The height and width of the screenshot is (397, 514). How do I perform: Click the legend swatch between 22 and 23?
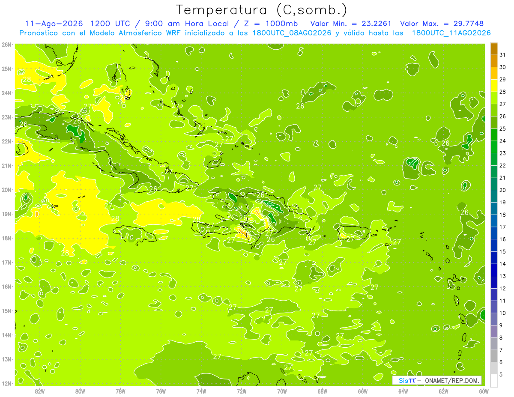click(x=494, y=159)
